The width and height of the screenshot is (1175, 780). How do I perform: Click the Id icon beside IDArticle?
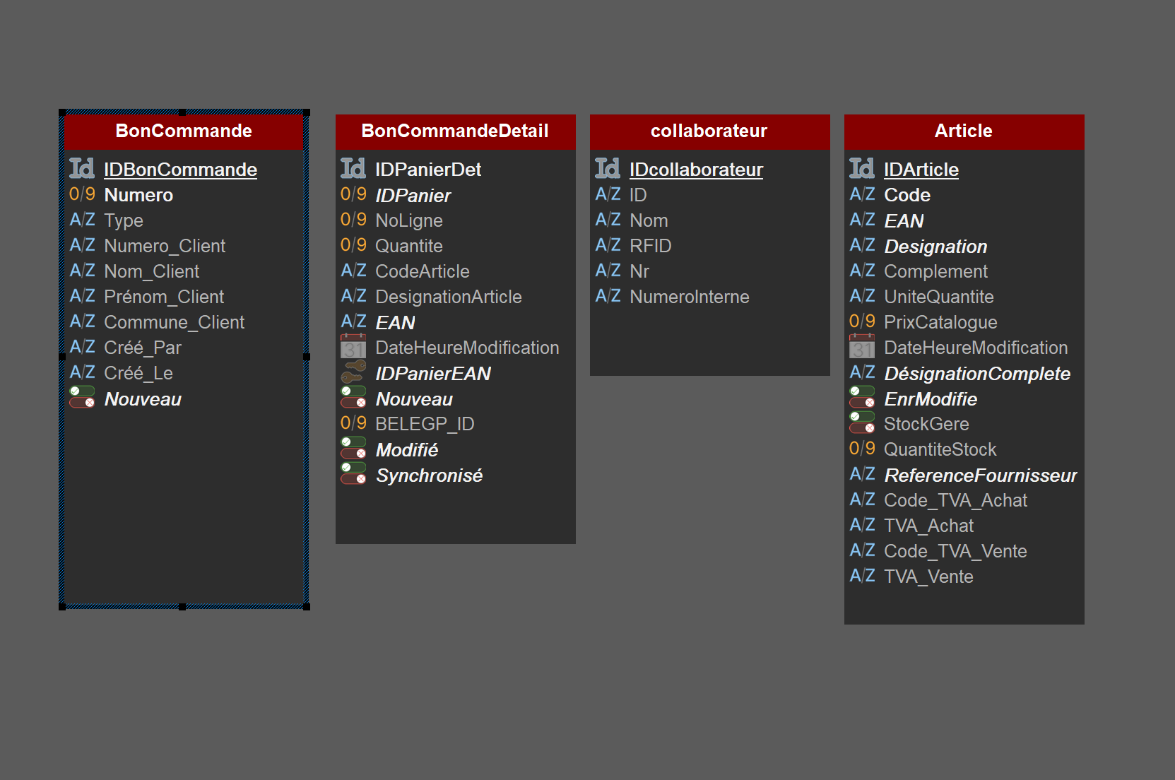click(862, 168)
